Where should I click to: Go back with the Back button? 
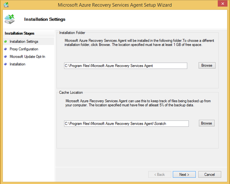coord(160,174)
